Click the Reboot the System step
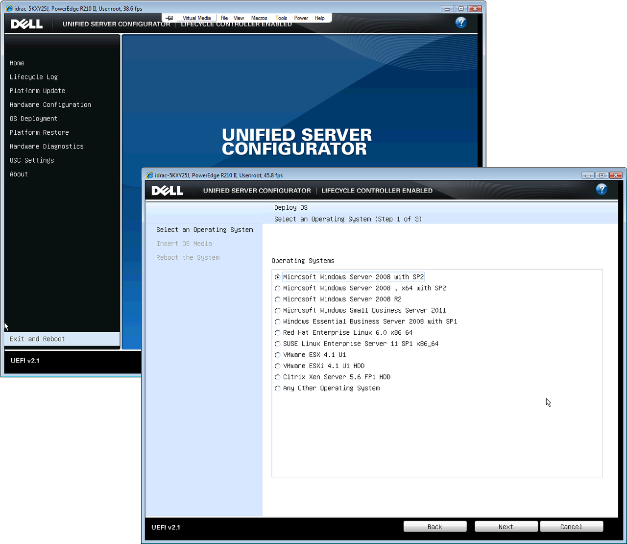This screenshot has width=627, height=544. (x=188, y=257)
